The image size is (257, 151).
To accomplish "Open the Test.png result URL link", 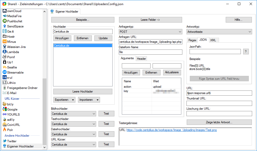I will [x=171, y=130].
